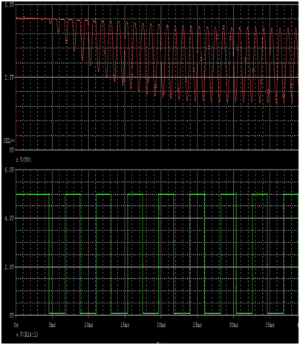Select the SEL>> plot selection marker

click(x=9, y=141)
